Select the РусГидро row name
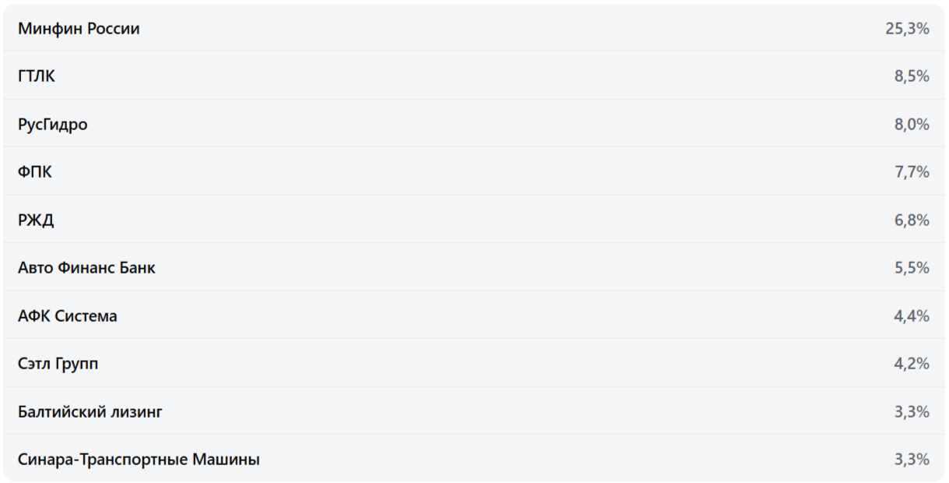Screen dimensions: 949x483 (x=53, y=125)
